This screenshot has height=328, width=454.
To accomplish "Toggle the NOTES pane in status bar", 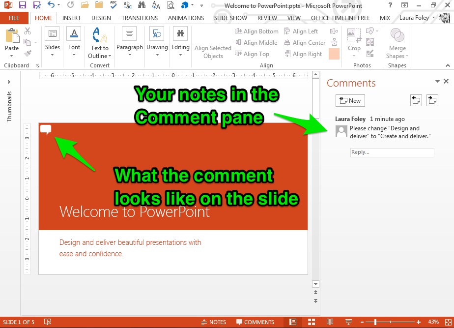I will (214, 322).
